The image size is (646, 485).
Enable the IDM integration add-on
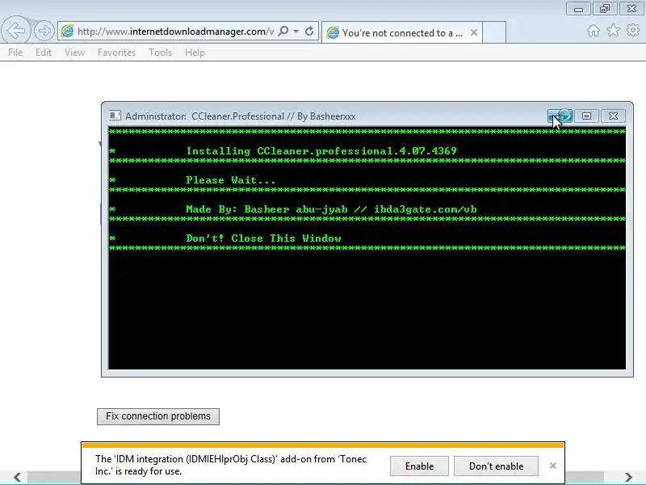point(419,466)
